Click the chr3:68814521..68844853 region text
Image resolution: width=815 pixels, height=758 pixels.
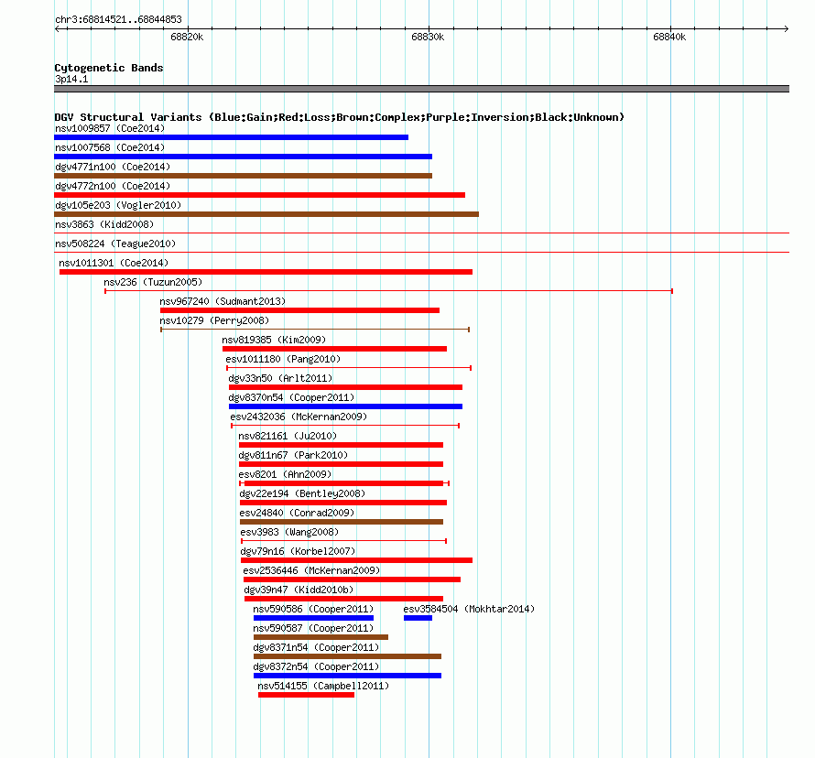pyautogui.click(x=118, y=20)
